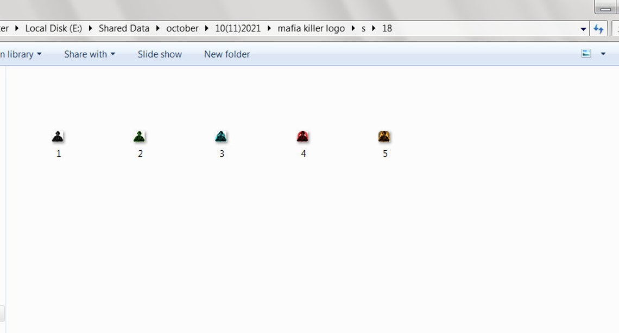Viewport: 619px width, 333px height.
Task: Navigate to the Shared Data folder in breadcrumbs
Action: tap(124, 28)
